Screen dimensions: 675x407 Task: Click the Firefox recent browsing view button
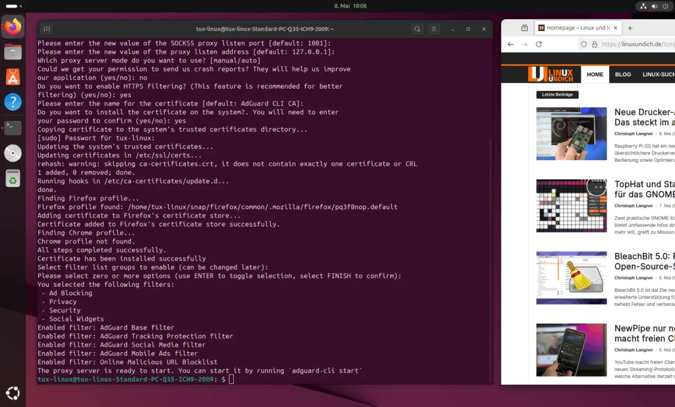[524, 28]
